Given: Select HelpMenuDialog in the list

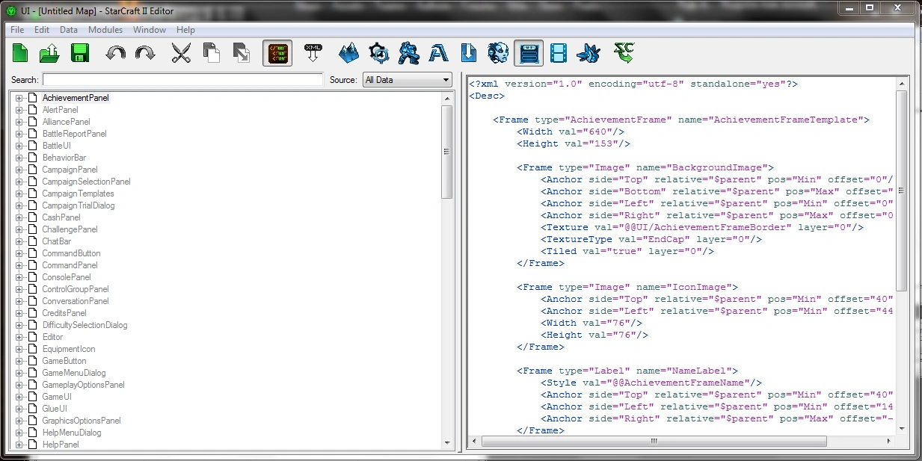Looking at the screenshot, I should 72,433.
